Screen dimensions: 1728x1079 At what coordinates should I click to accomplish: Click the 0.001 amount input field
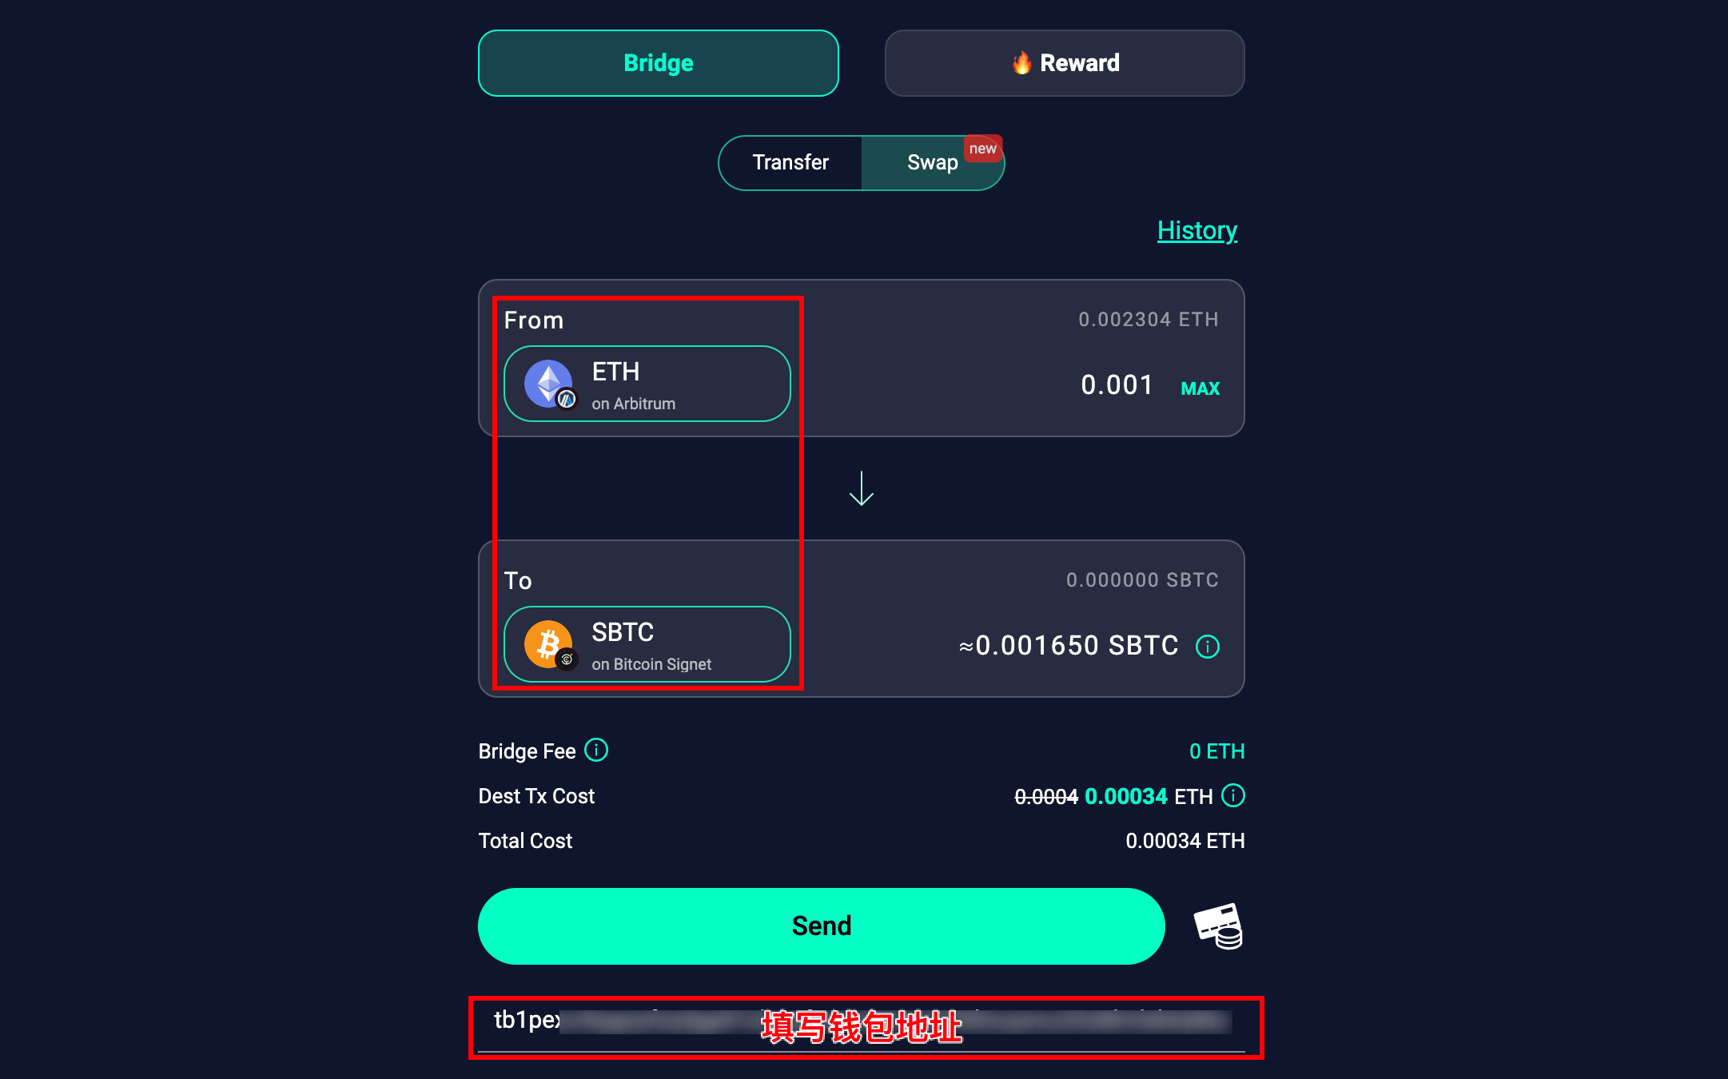pos(1117,385)
